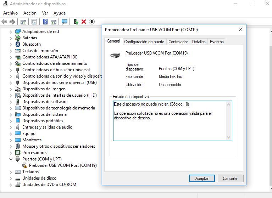
Task: Click the action pane toolbar icon
Action: [x=54, y=22]
